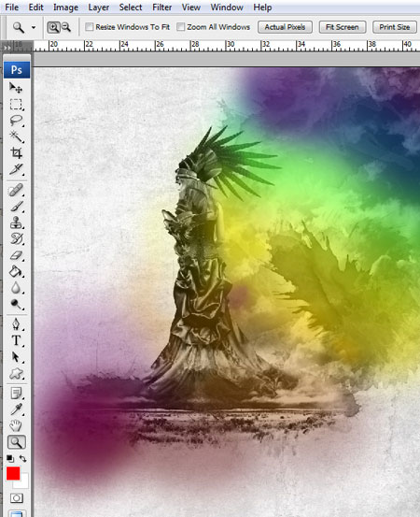Select the Lasso tool

[x=16, y=121]
